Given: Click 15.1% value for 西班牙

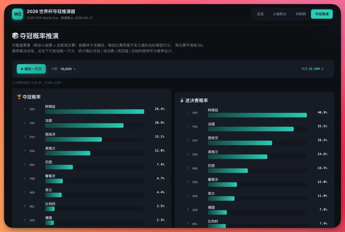Looking at the screenshot, I should click(x=159, y=137).
